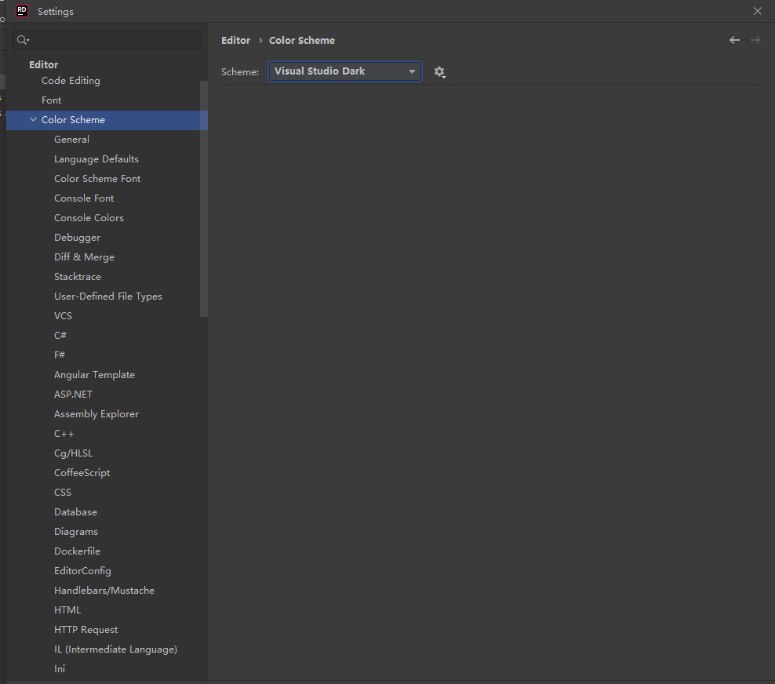The height and width of the screenshot is (684, 775).
Task: Collapse the Color Scheme tree node
Action: (32, 119)
